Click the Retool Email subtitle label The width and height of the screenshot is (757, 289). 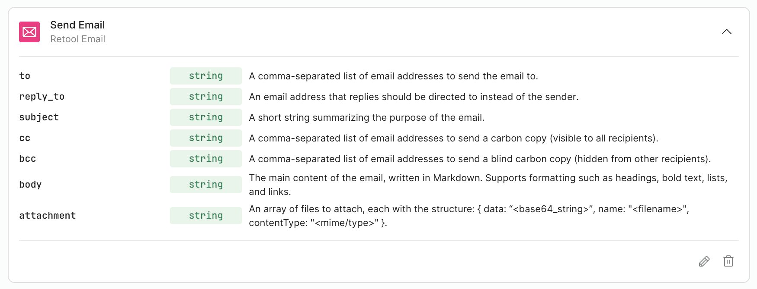[x=77, y=39]
